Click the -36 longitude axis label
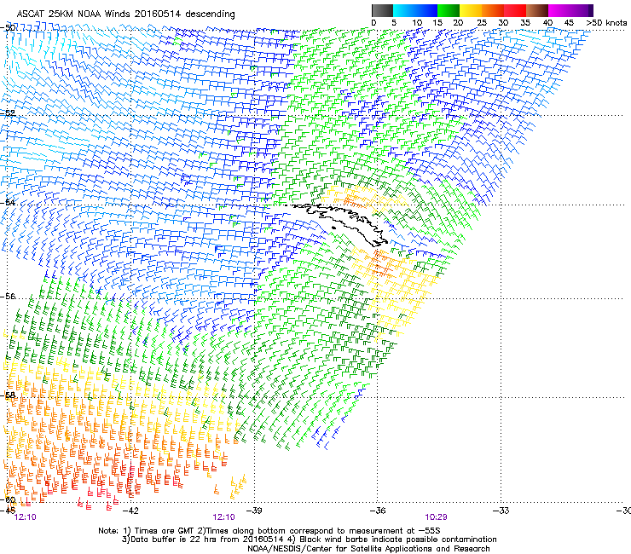This screenshot has width=631, height=554. point(377,511)
